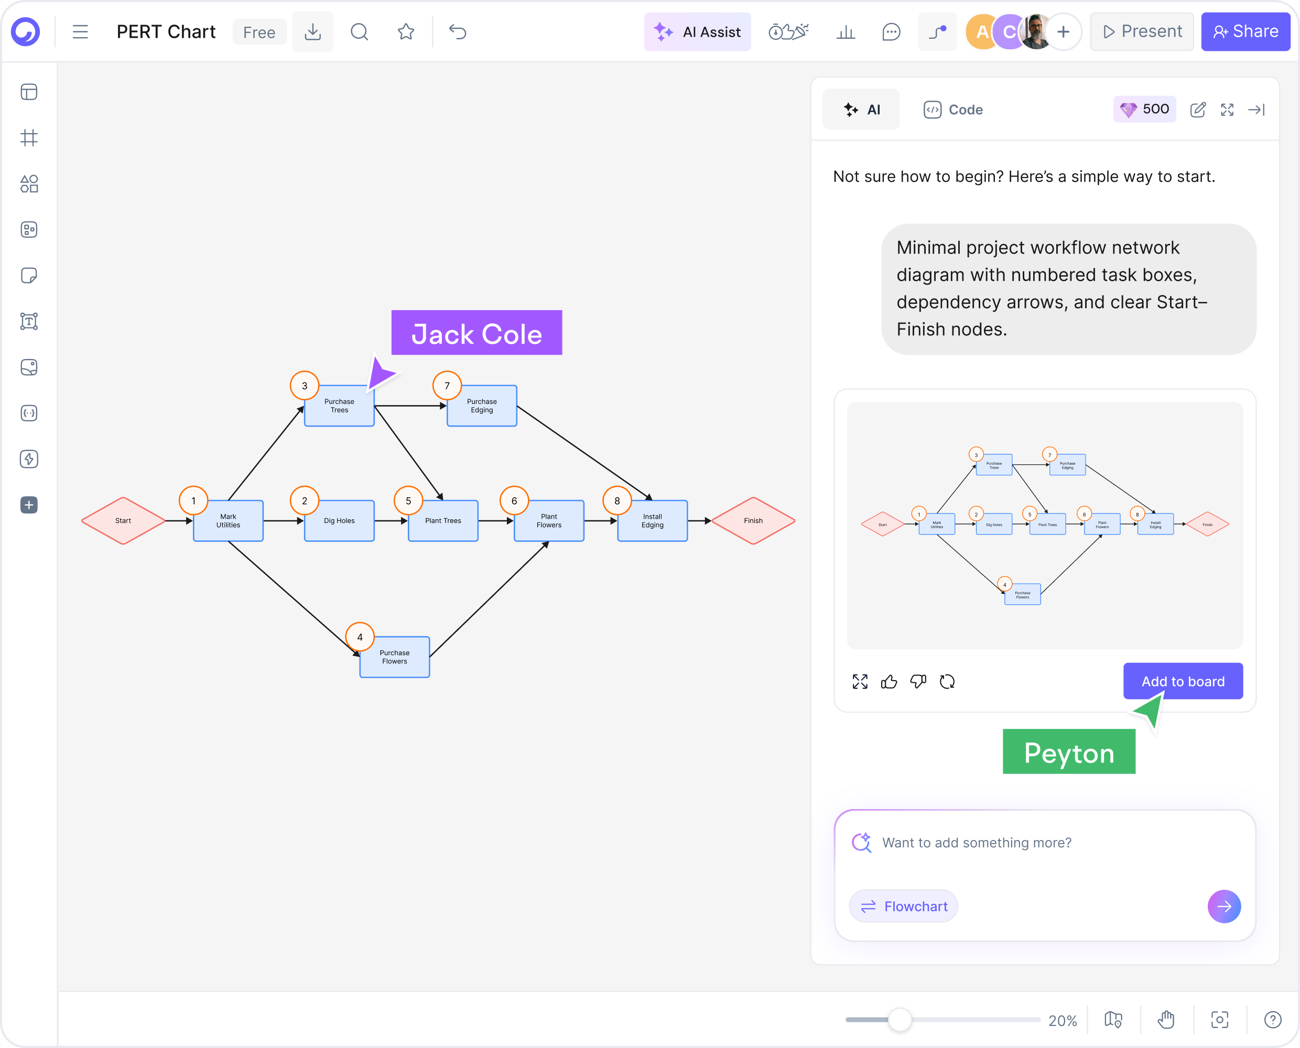
Task: Send the prompt with arrow button
Action: (1224, 905)
